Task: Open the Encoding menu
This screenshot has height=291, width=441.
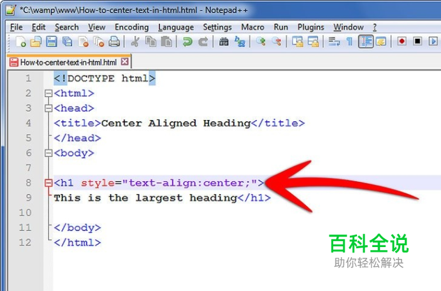Action: tap(132, 27)
